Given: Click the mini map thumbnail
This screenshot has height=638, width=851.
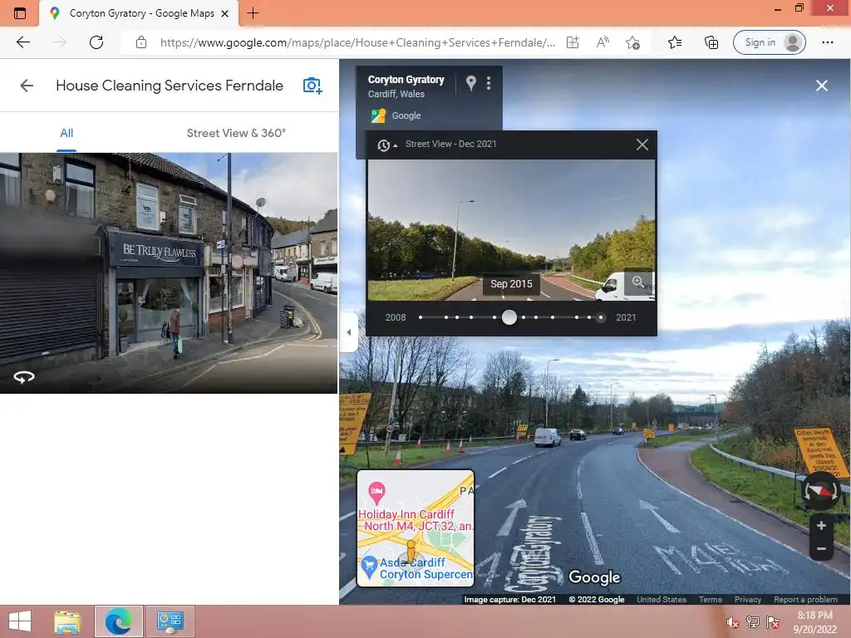Looking at the screenshot, I should [x=416, y=528].
